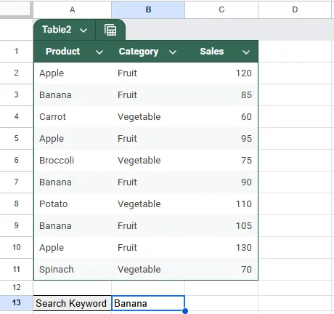Select row 8 header

click(16, 204)
